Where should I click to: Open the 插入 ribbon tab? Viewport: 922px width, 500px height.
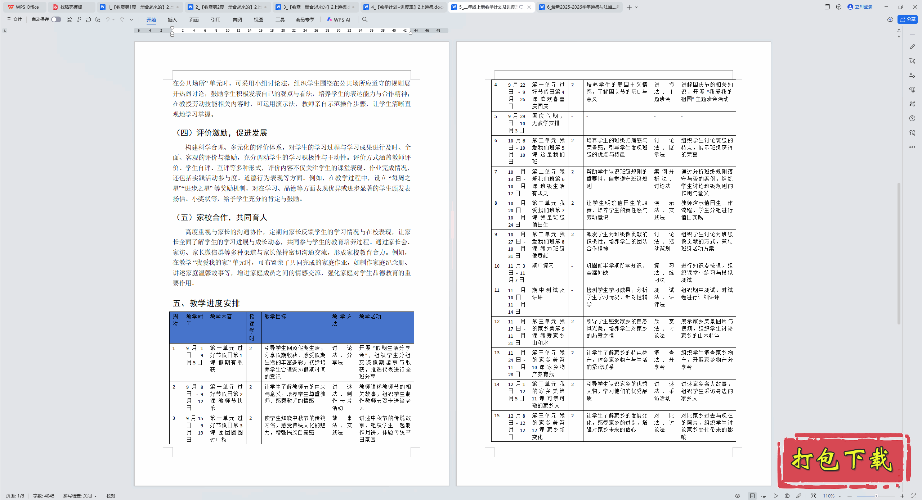click(172, 20)
